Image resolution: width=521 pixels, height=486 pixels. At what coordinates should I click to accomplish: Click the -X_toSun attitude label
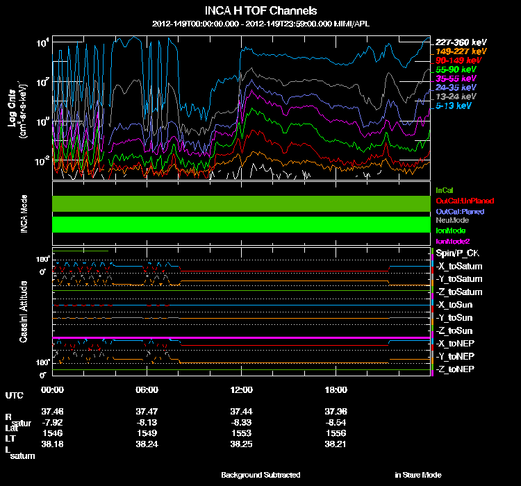pos(454,305)
